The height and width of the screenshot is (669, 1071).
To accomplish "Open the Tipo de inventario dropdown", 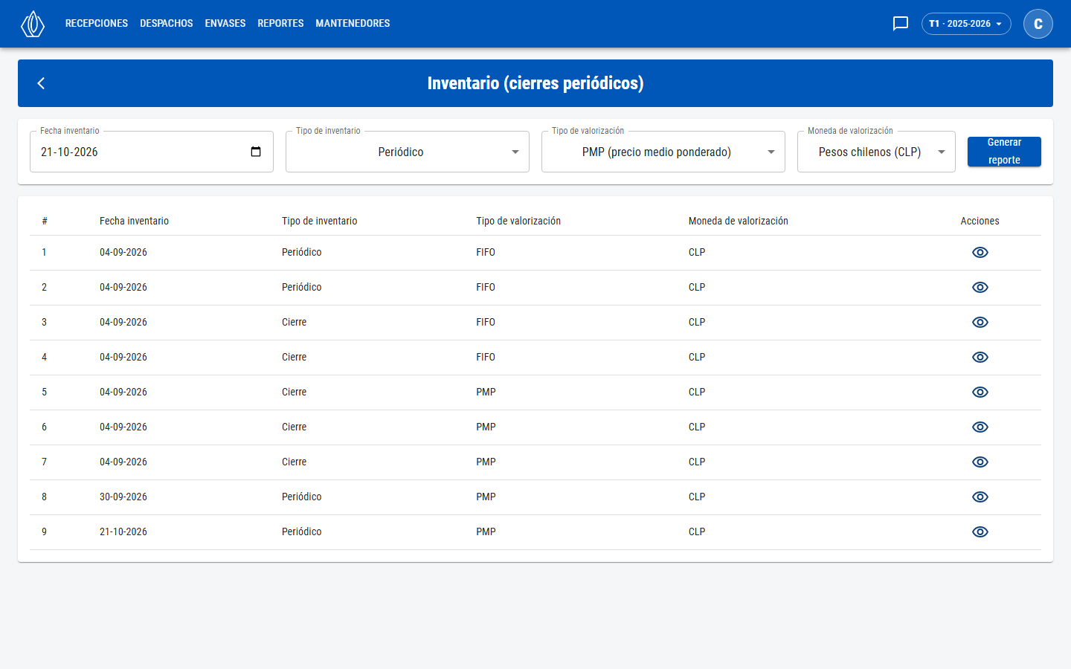I will (408, 152).
